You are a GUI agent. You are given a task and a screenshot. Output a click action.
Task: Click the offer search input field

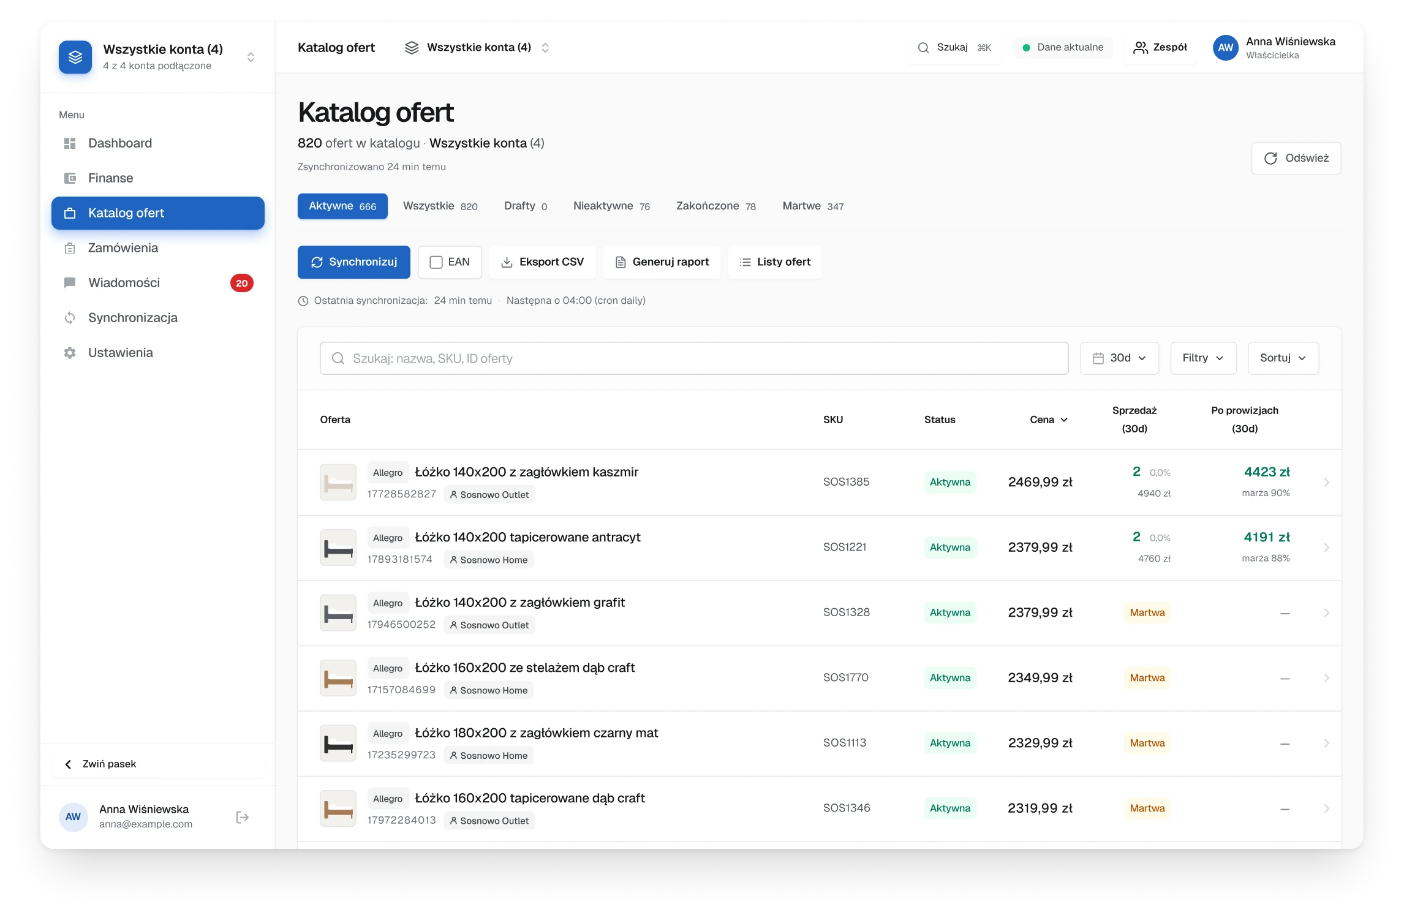(694, 358)
